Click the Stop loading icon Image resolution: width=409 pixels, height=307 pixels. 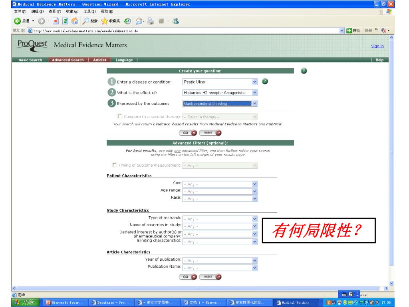(56, 21)
